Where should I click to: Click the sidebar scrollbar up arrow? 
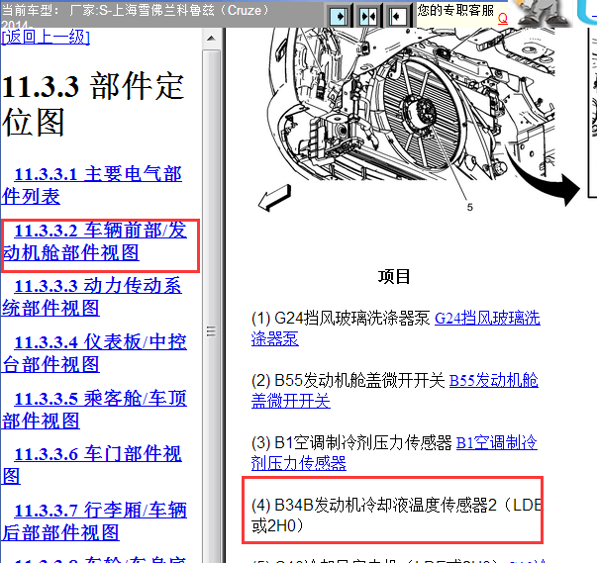pyautogui.click(x=211, y=39)
